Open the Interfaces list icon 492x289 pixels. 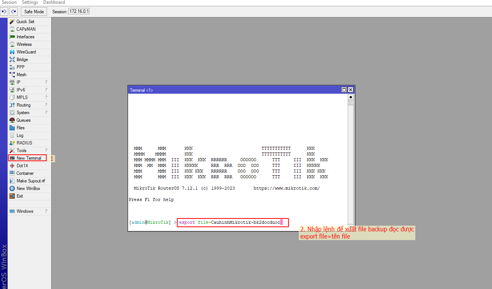click(x=12, y=37)
